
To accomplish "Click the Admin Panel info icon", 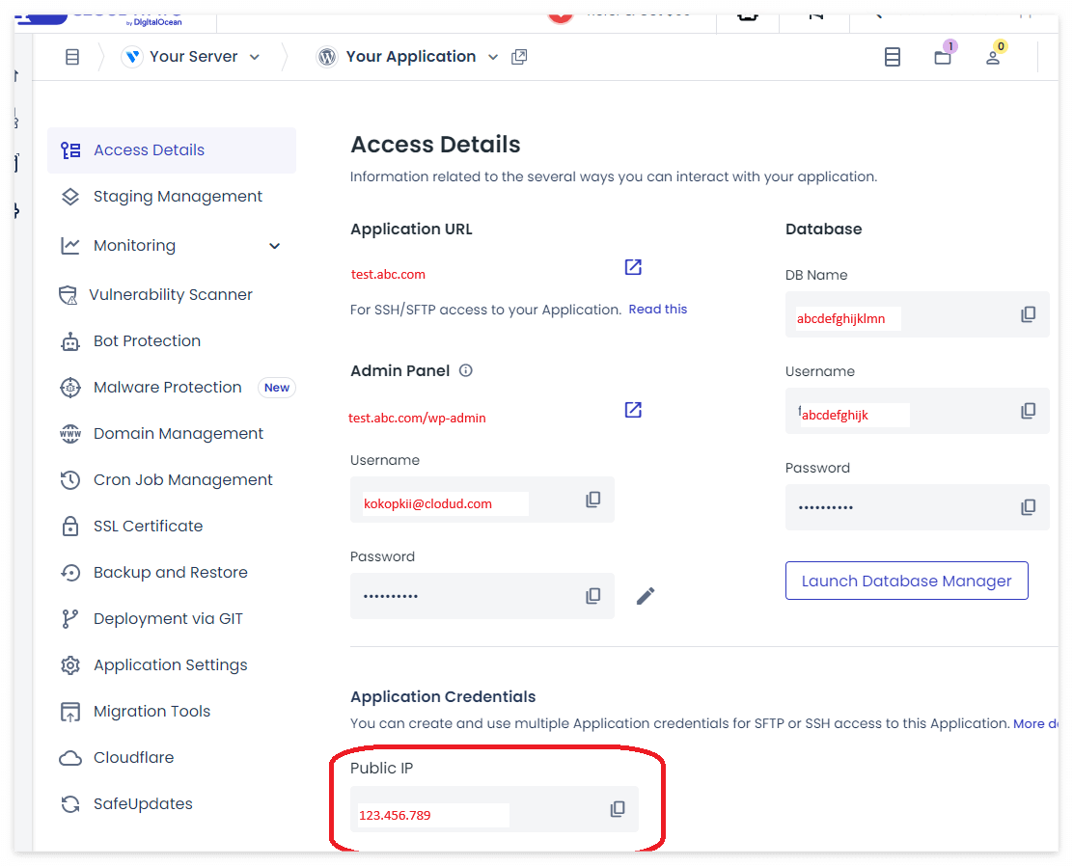I will [466, 370].
